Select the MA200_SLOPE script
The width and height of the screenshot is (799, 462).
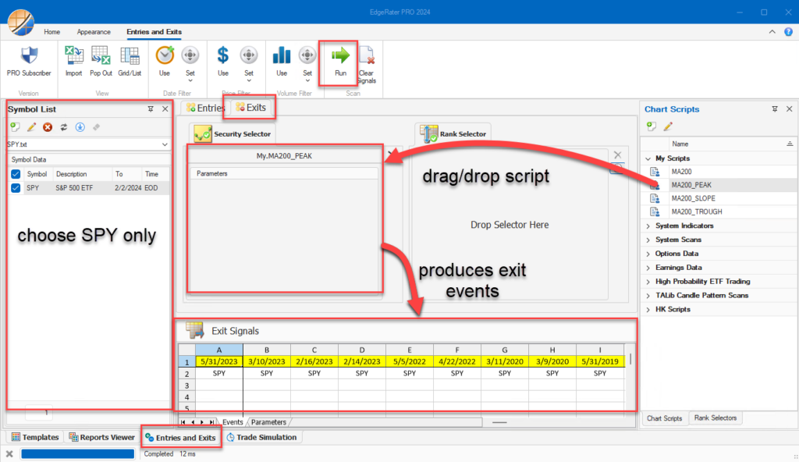693,198
